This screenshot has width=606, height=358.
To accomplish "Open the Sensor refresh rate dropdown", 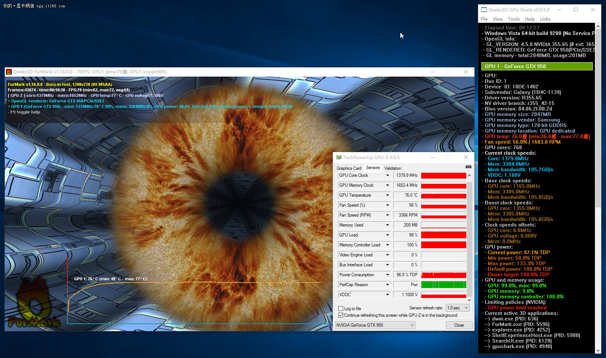I will click(x=457, y=308).
